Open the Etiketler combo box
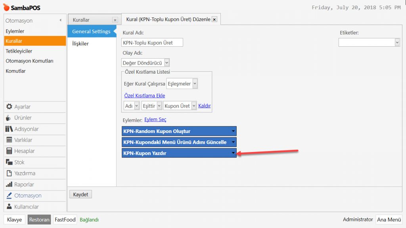Viewport: 406px width, 228px height. [397, 42]
